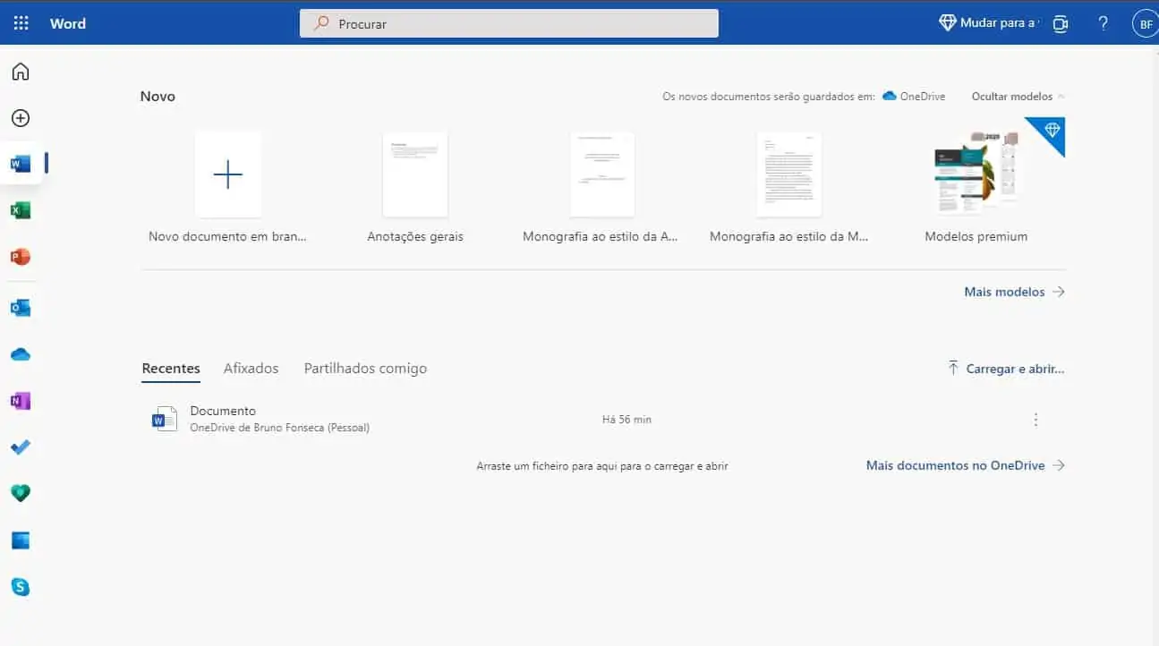This screenshot has height=646, width=1159.
Task: Open the BF account profile avatar
Action: (1146, 23)
